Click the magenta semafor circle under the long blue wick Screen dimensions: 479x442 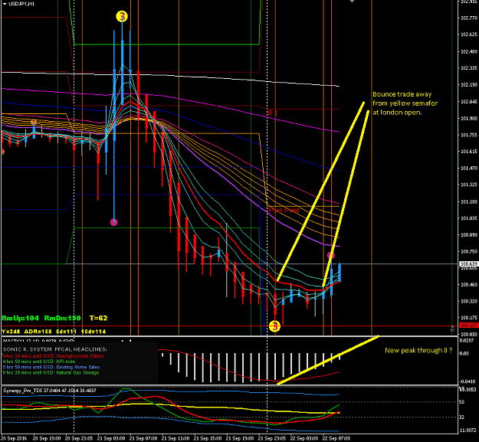click(x=113, y=222)
